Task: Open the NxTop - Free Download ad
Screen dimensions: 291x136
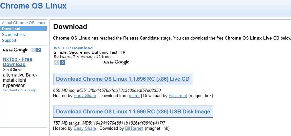Action: (18, 62)
